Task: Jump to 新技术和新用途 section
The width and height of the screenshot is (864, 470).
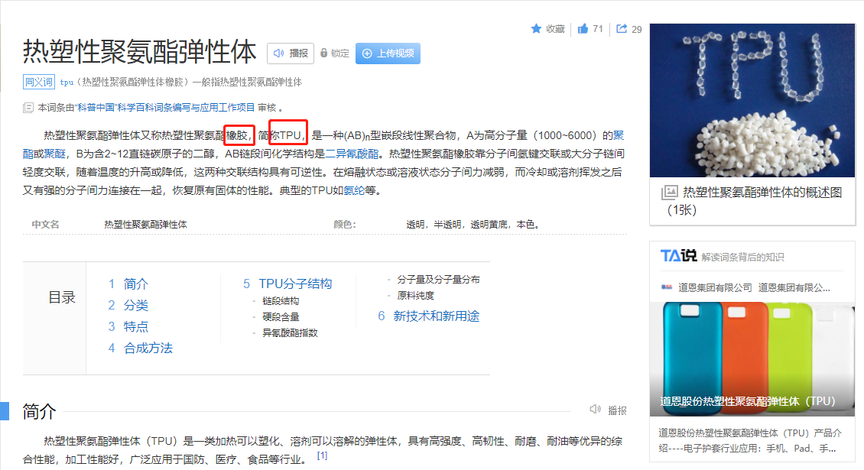Action: [x=436, y=316]
